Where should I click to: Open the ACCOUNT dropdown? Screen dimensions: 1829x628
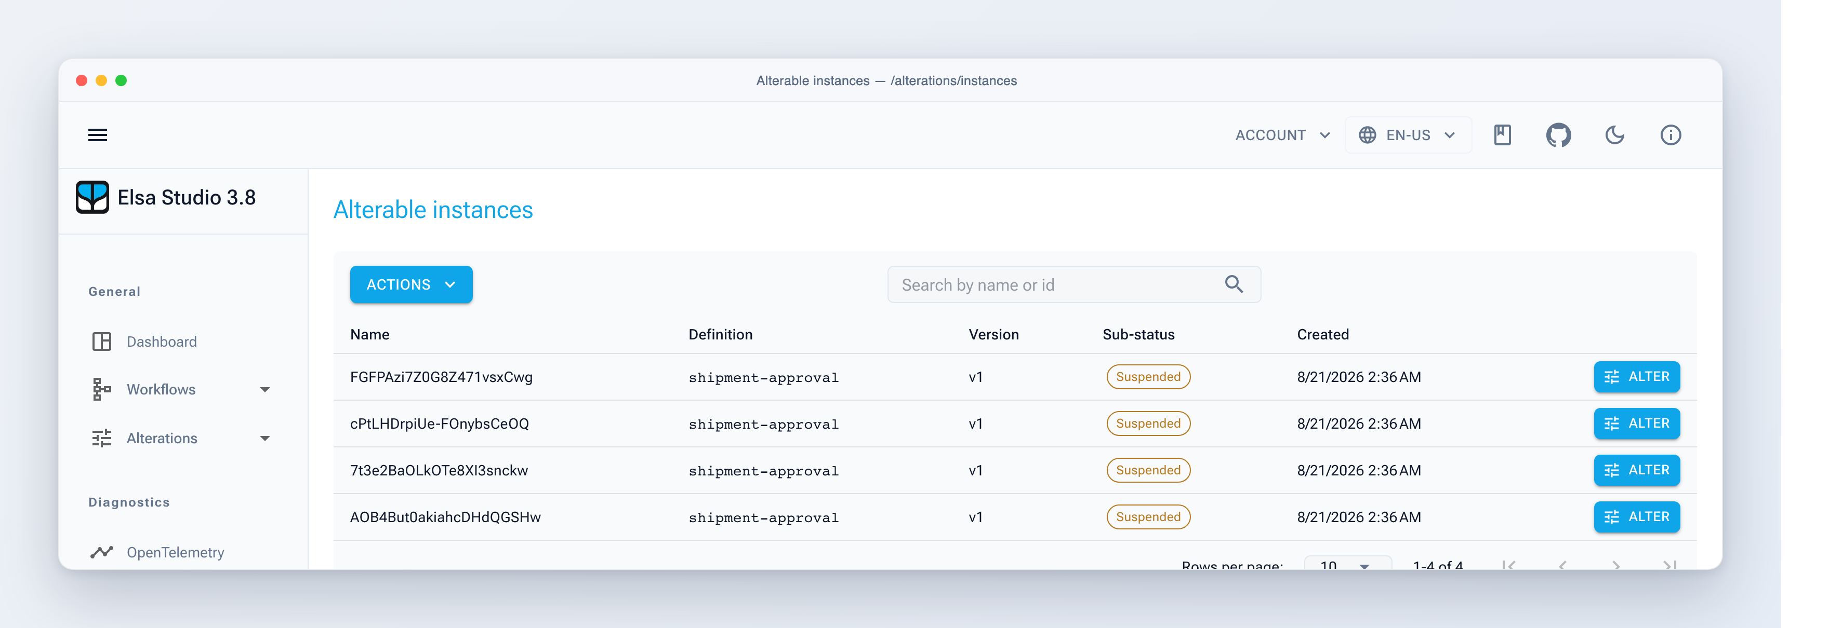1282,134
